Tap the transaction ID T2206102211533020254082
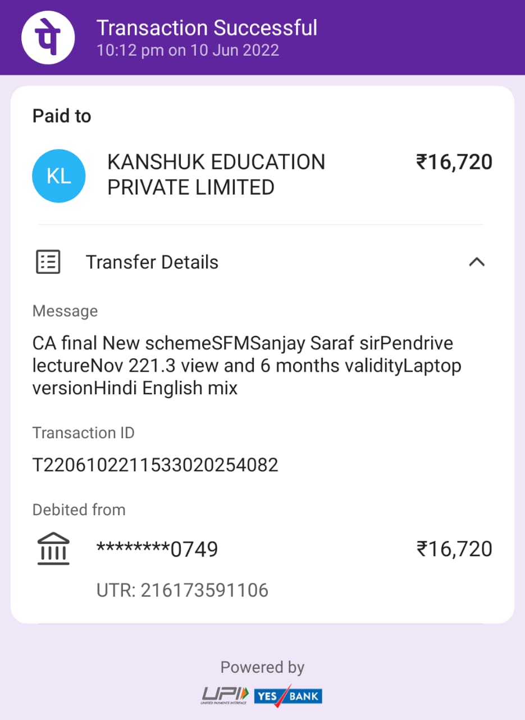This screenshot has width=525, height=720. (x=156, y=465)
